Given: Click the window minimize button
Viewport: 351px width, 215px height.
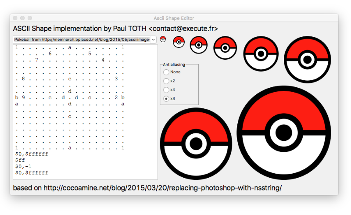Looking at the screenshot, I should tap(22, 18).
